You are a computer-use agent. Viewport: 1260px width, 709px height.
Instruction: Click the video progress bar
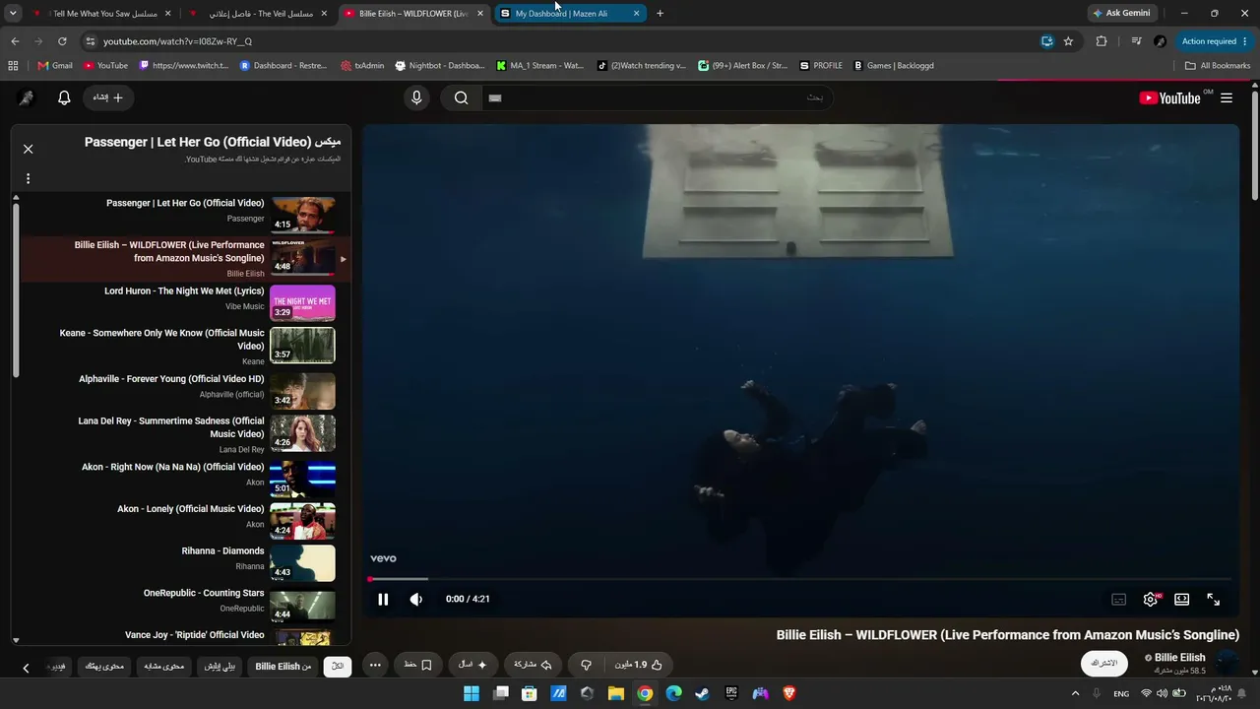coord(800,579)
